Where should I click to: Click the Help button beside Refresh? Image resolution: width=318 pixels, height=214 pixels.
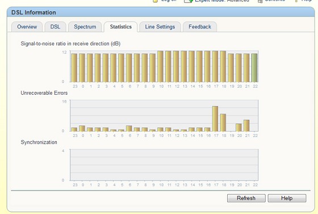287,198
